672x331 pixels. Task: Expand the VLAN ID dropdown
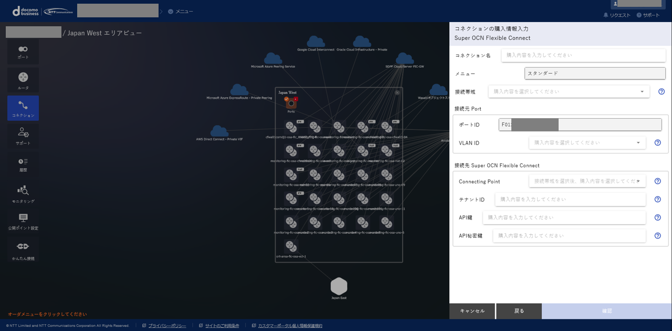[587, 142]
